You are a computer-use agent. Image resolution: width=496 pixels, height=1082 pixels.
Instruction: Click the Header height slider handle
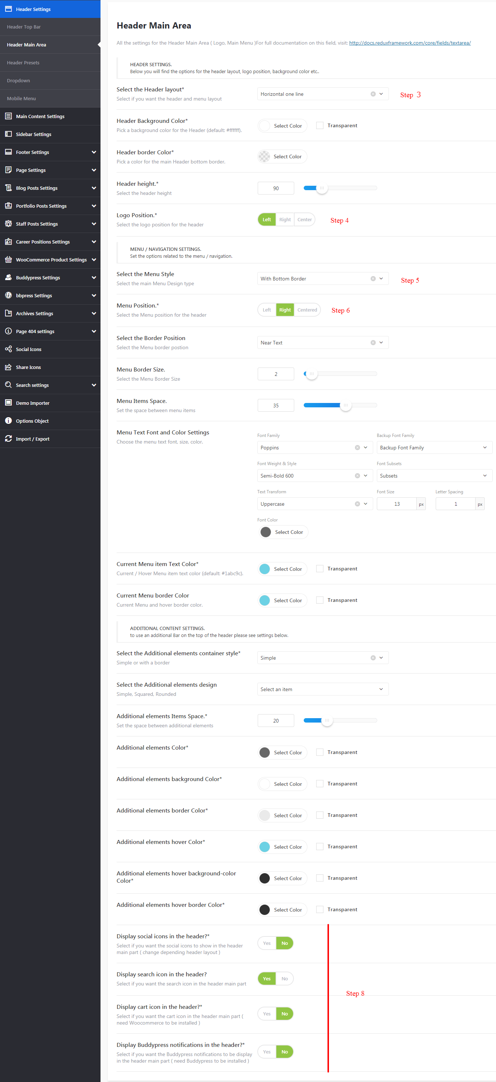point(322,188)
